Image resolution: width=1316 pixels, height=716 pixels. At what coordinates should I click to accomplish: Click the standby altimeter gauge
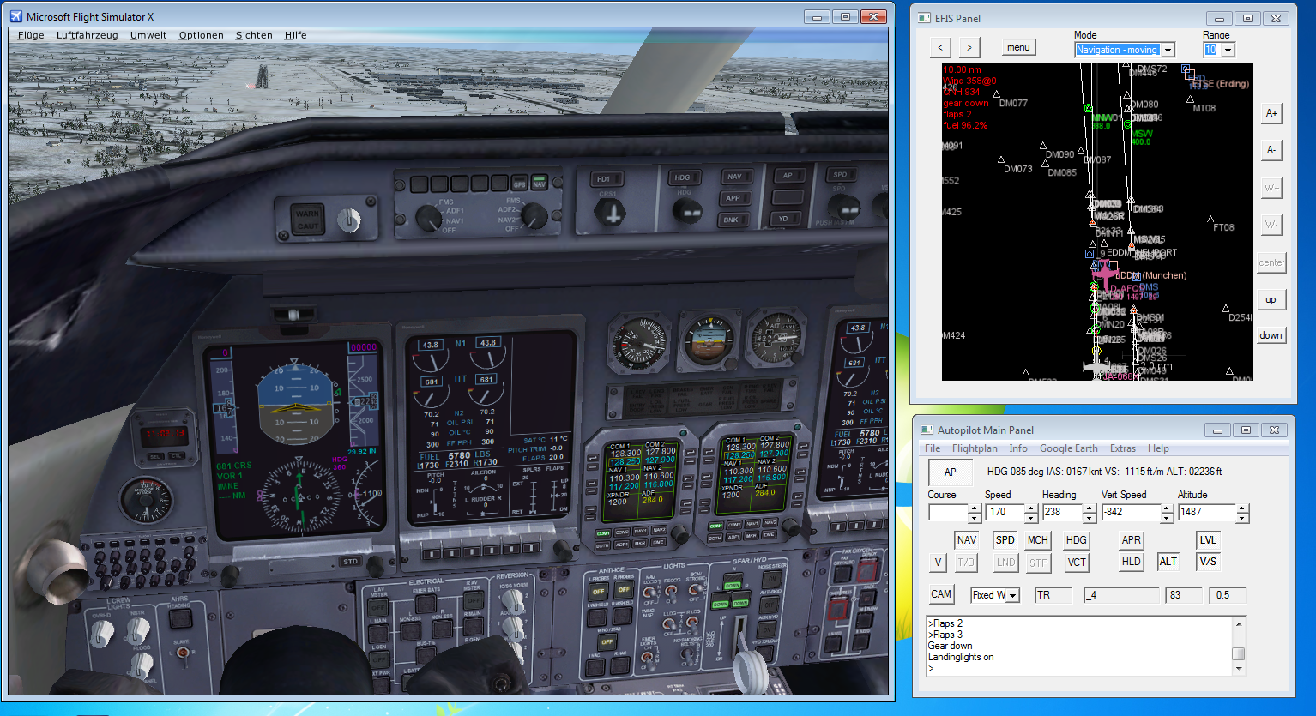click(x=776, y=338)
